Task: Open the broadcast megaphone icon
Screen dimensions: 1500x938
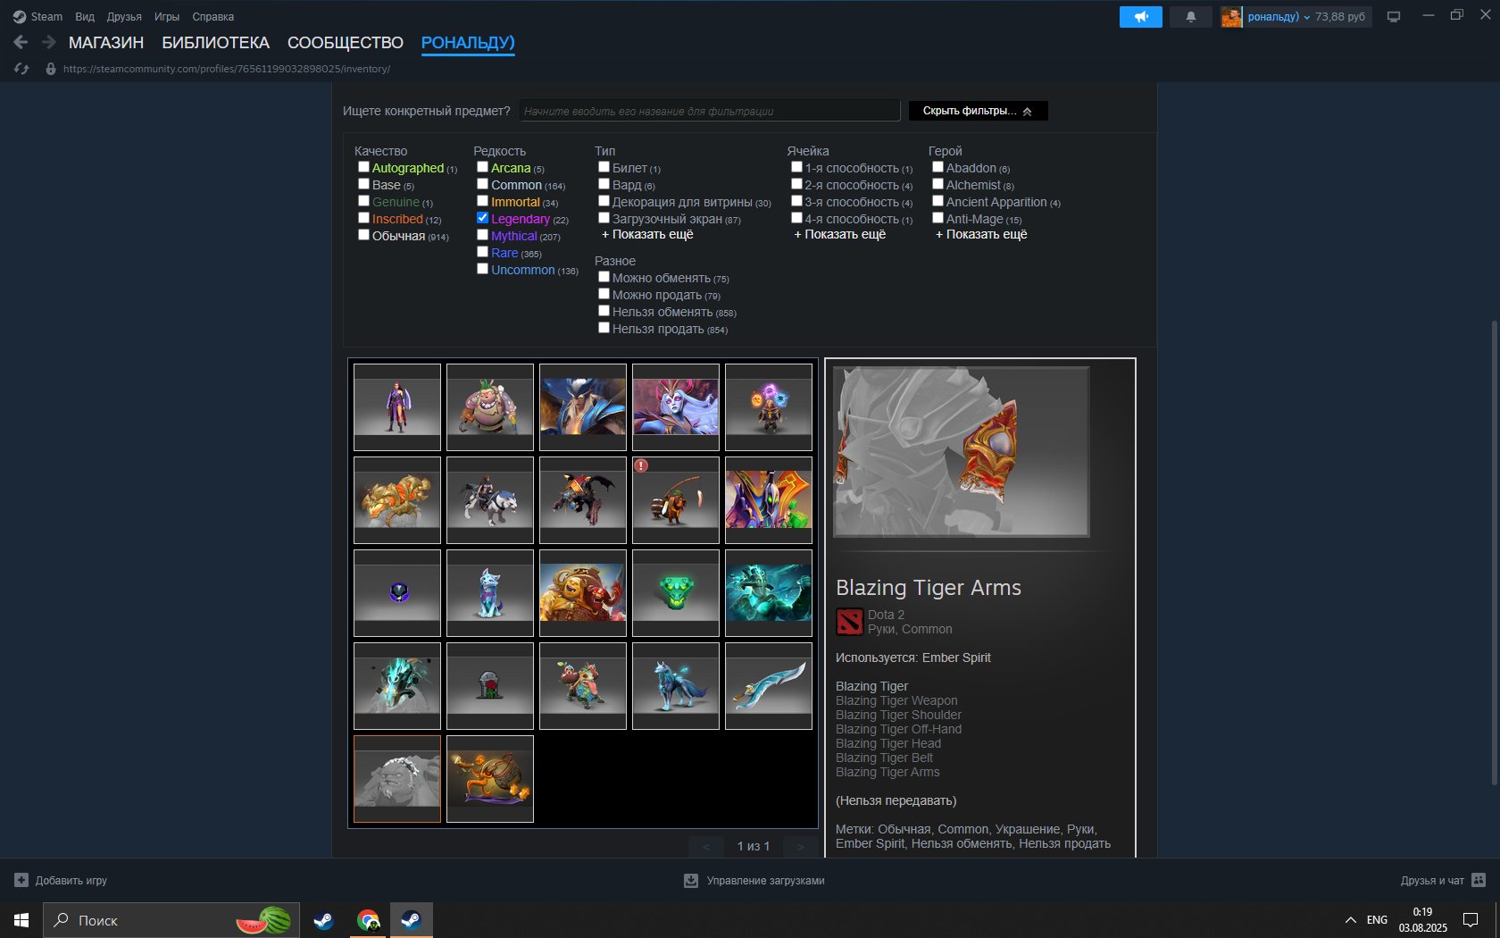Action: [x=1140, y=16]
